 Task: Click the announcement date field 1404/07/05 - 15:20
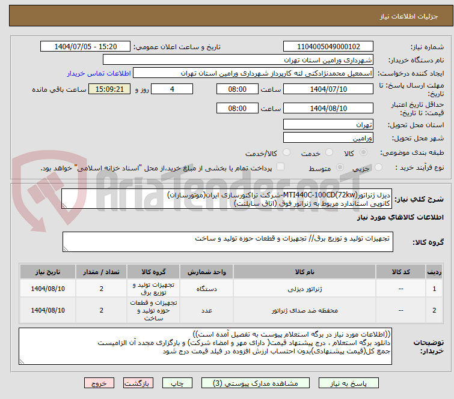(x=85, y=46)
